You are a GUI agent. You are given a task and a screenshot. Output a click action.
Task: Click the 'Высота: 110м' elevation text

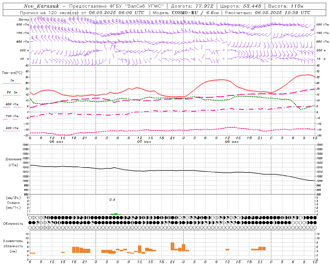(286, 6)
